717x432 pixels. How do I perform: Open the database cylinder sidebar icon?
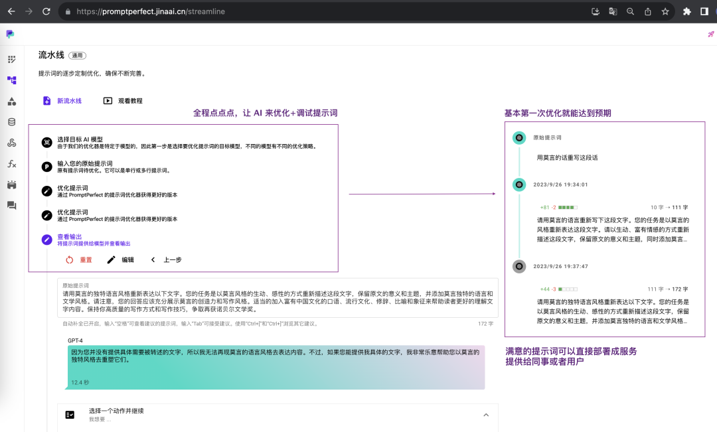pos(11,122)
